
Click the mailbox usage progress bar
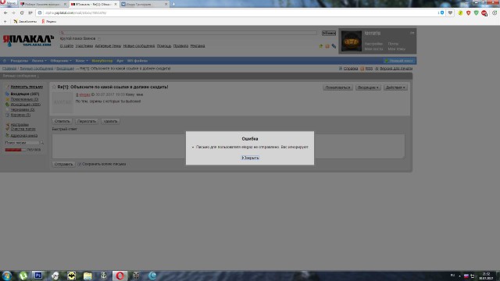point(15,150)
